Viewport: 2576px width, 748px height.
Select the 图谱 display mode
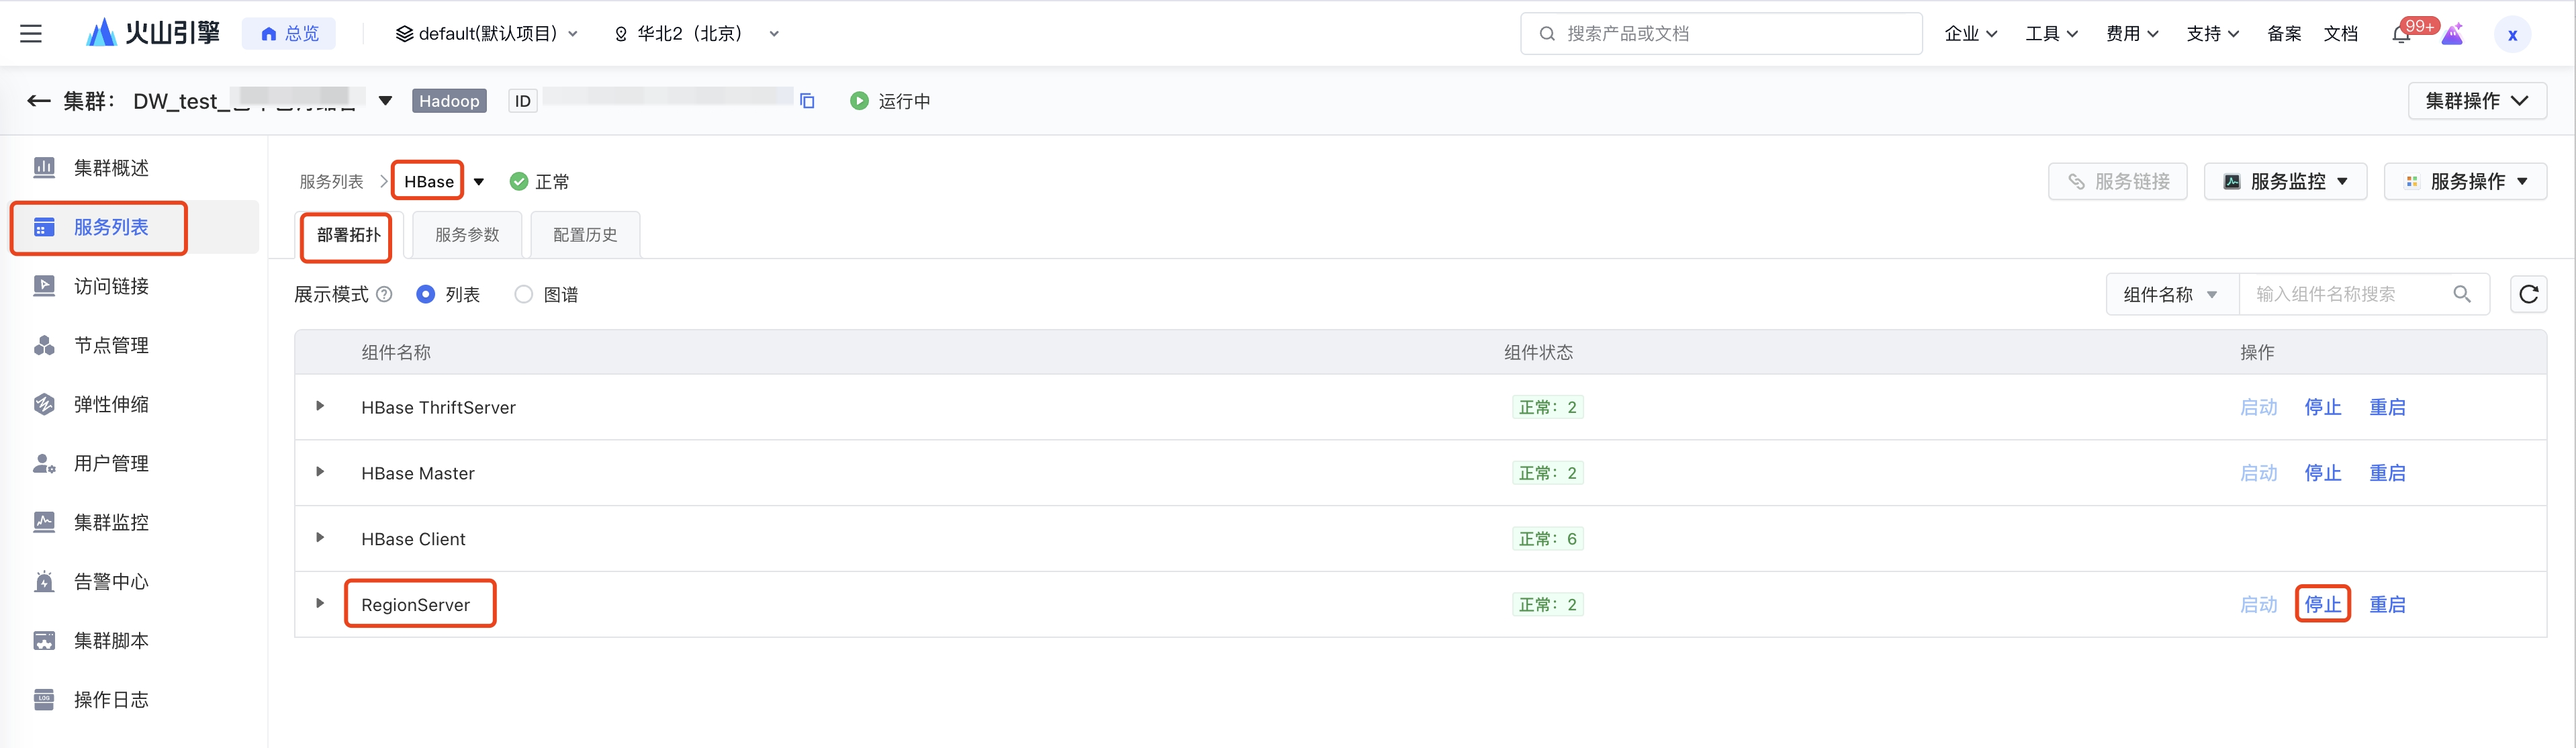523,294
